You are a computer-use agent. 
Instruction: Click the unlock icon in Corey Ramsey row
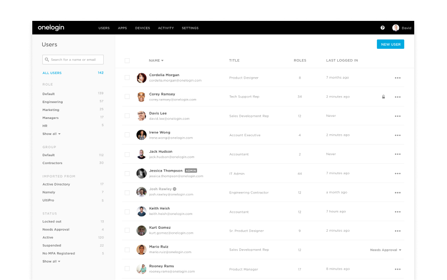(383, 97)
